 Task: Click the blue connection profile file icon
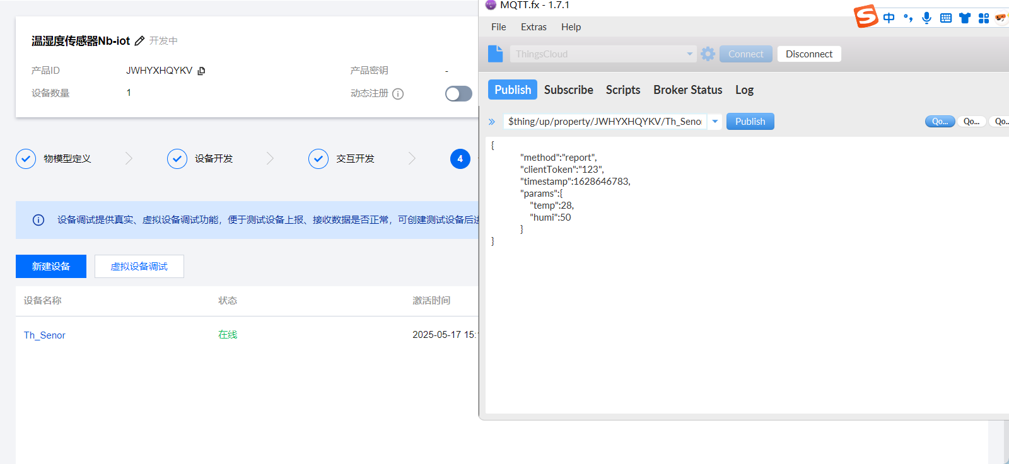coord(496,54)
